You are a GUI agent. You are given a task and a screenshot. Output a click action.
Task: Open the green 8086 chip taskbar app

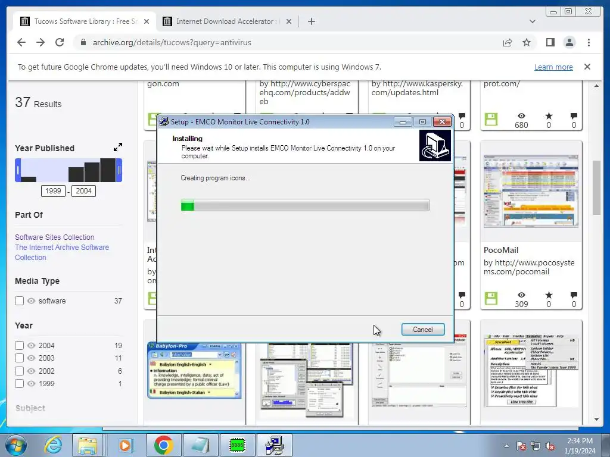237,445
